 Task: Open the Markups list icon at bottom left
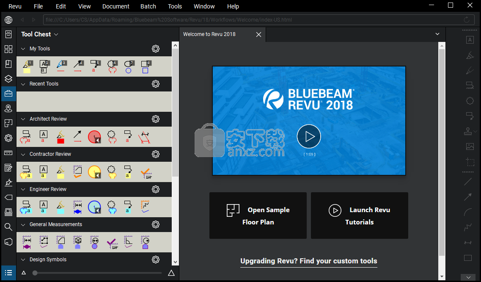[8, 273]
